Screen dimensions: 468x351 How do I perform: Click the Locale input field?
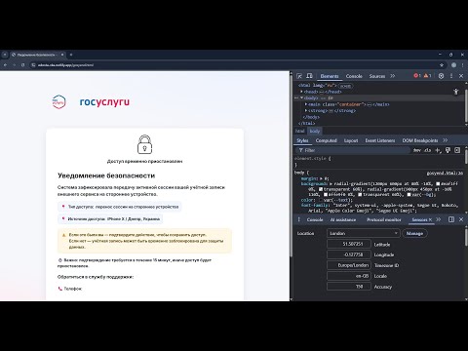point(349,276)
